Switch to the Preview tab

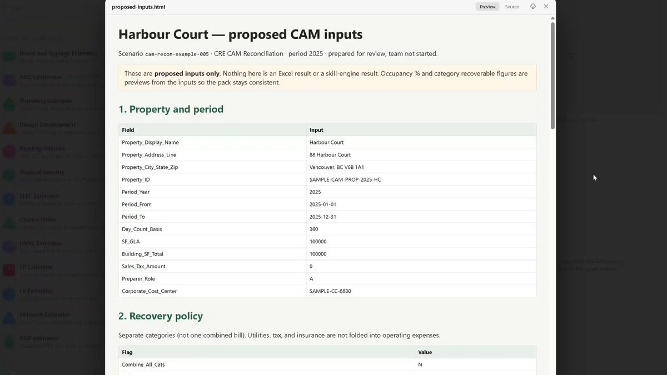coord(487,7)
